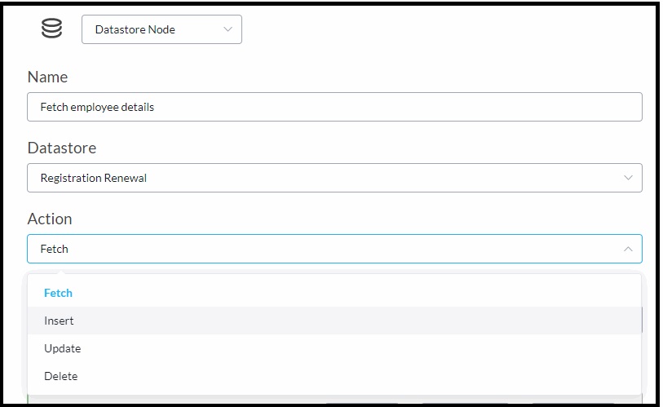Screen dimensions: 663x407
Task: Click the datastore stack icon
Action: [x=51, y=29]
